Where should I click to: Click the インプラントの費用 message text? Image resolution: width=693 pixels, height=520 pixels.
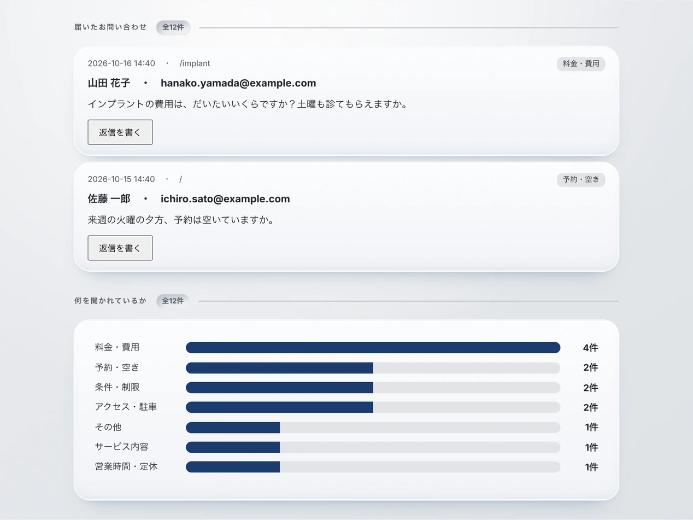[248, 104]
